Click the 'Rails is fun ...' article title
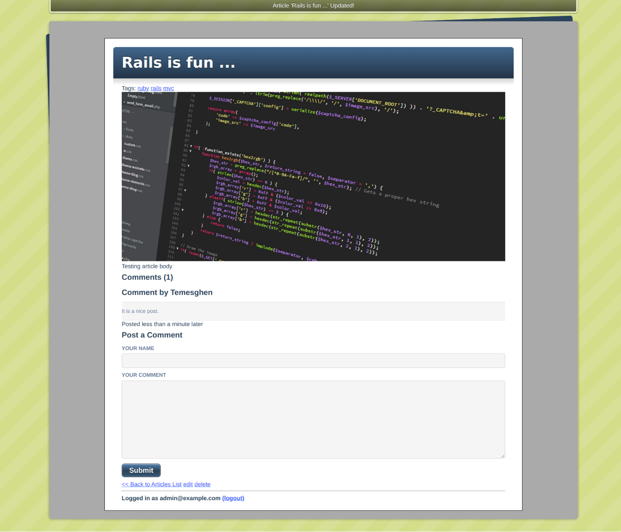Screen dimensions: 621x532 (178, 63)
